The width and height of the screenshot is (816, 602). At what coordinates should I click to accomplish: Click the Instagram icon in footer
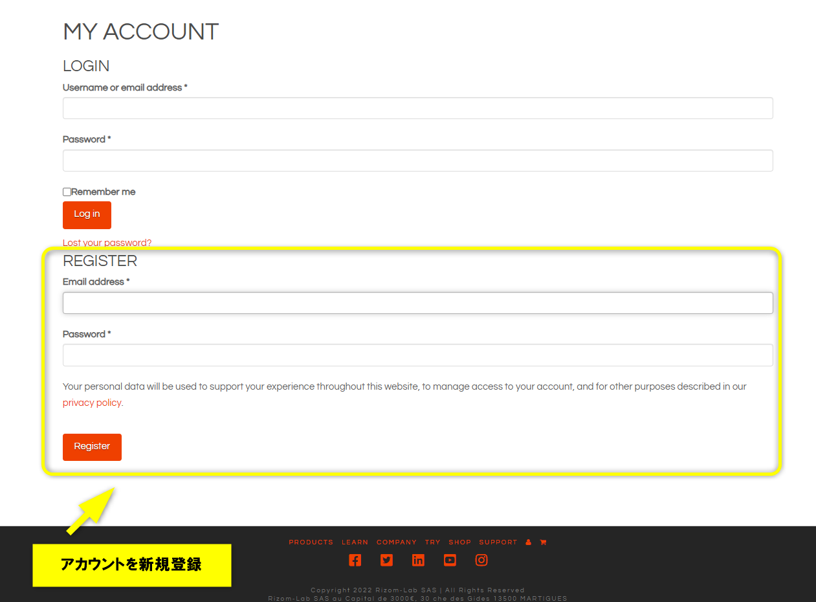[481, 561]
